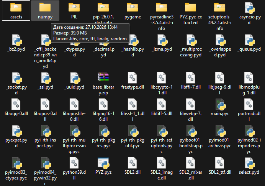Viewport: 265px width, 186px height.
Task: Select the libtiff-5.dll file icon
Action: pyautogui.click(x=161, y=104)
